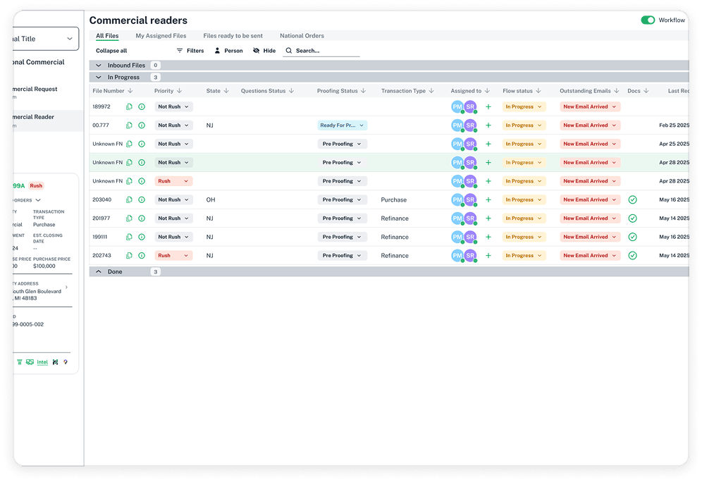Click the SR avatar on row 201977
Screen dimensions: 702x482
point(470,218)
